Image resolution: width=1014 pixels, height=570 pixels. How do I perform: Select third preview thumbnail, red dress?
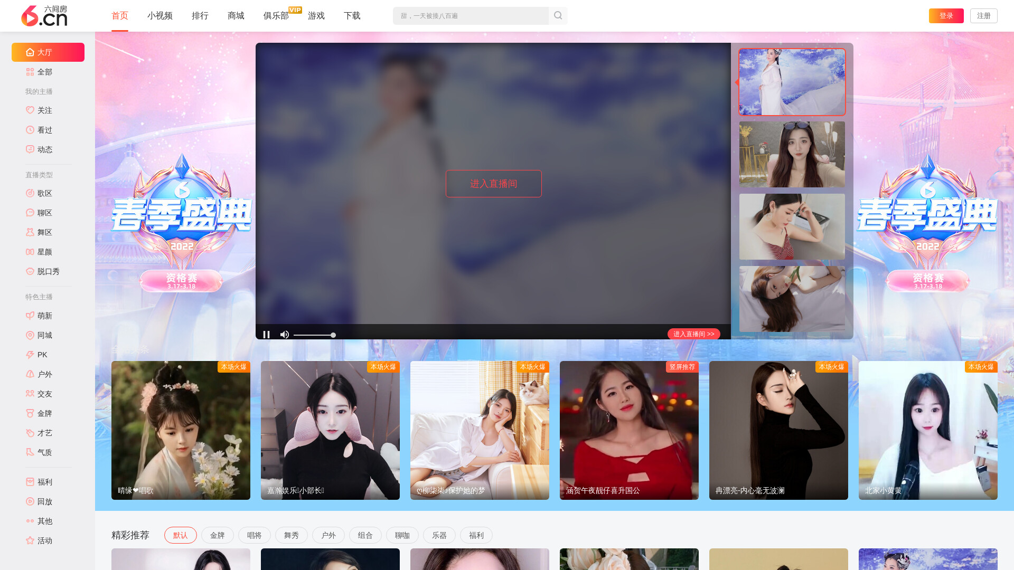(x=792, y=226)
